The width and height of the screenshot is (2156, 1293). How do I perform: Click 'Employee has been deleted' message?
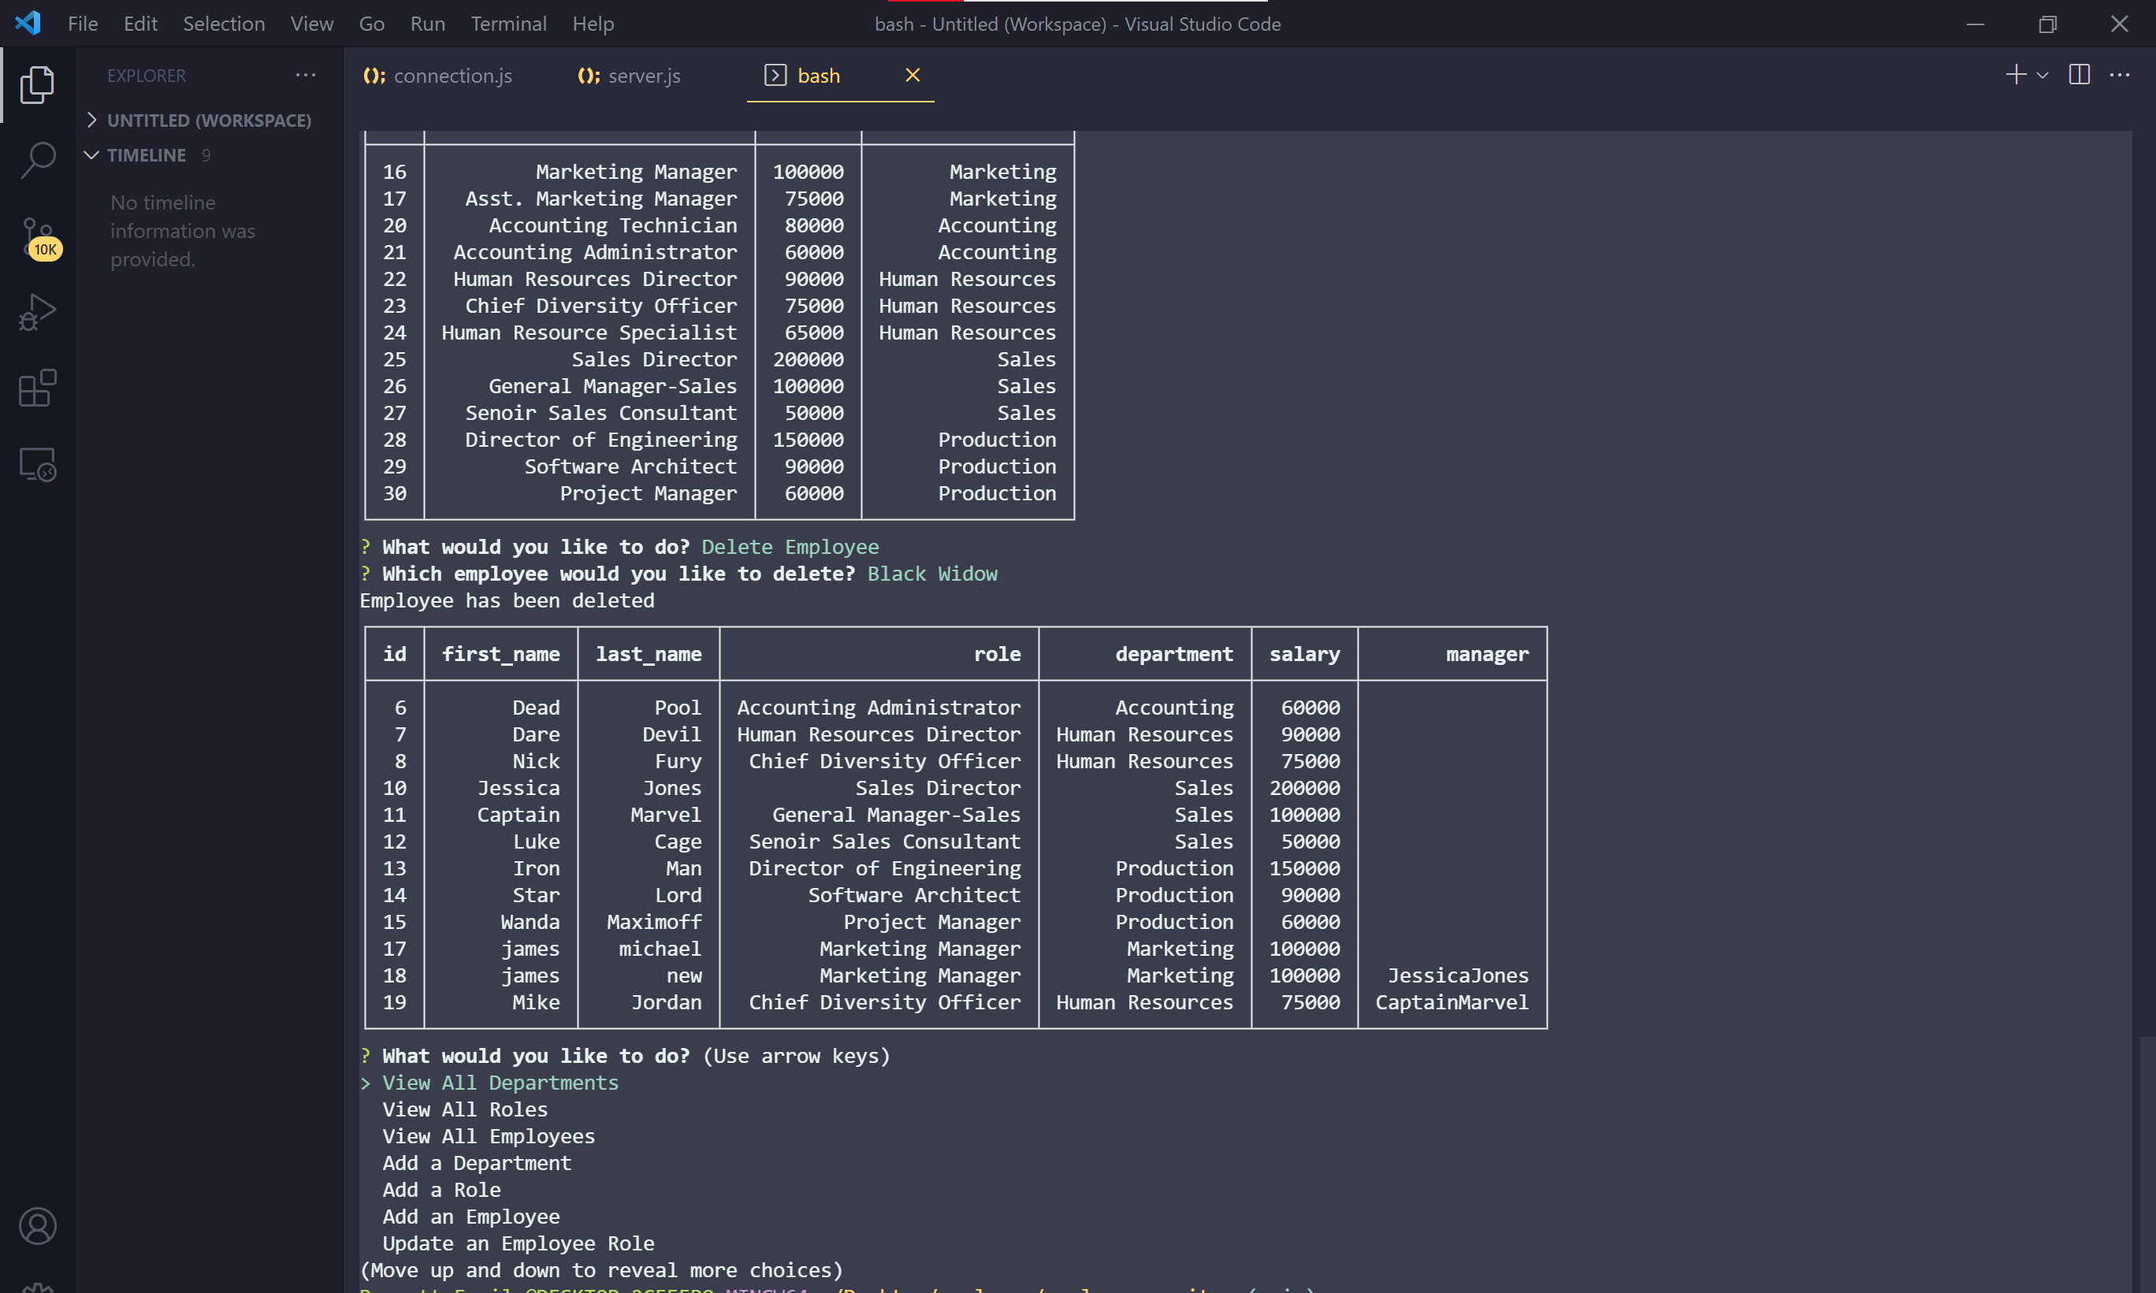click(507, 600)
